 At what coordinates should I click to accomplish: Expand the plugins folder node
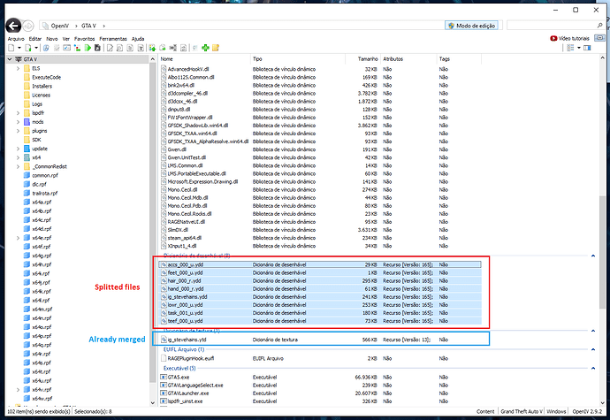[x=18, y=131]
